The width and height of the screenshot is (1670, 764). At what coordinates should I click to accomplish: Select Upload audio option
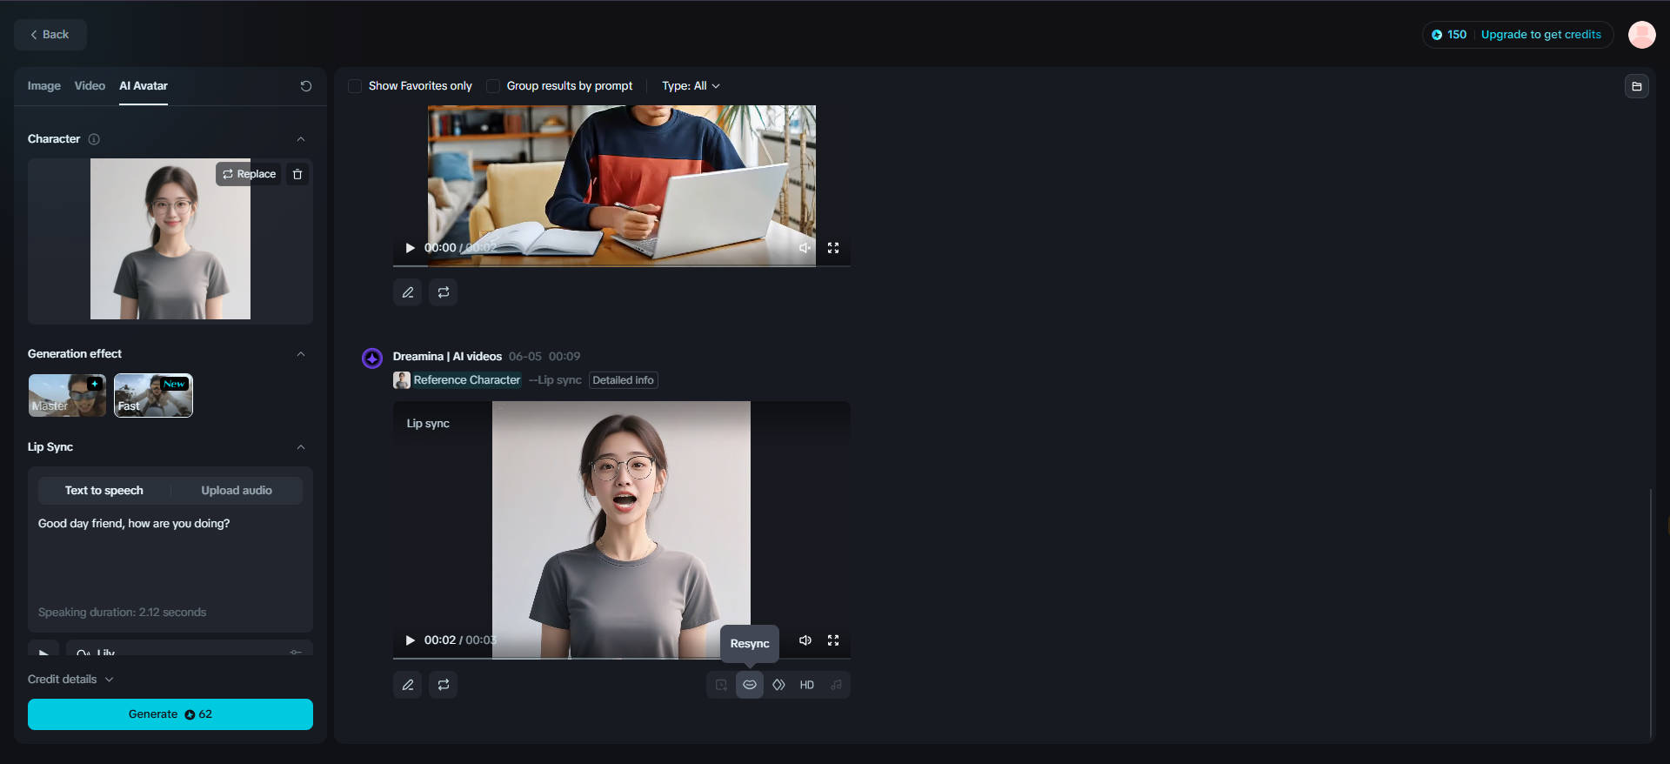click(x=237, y=491)
